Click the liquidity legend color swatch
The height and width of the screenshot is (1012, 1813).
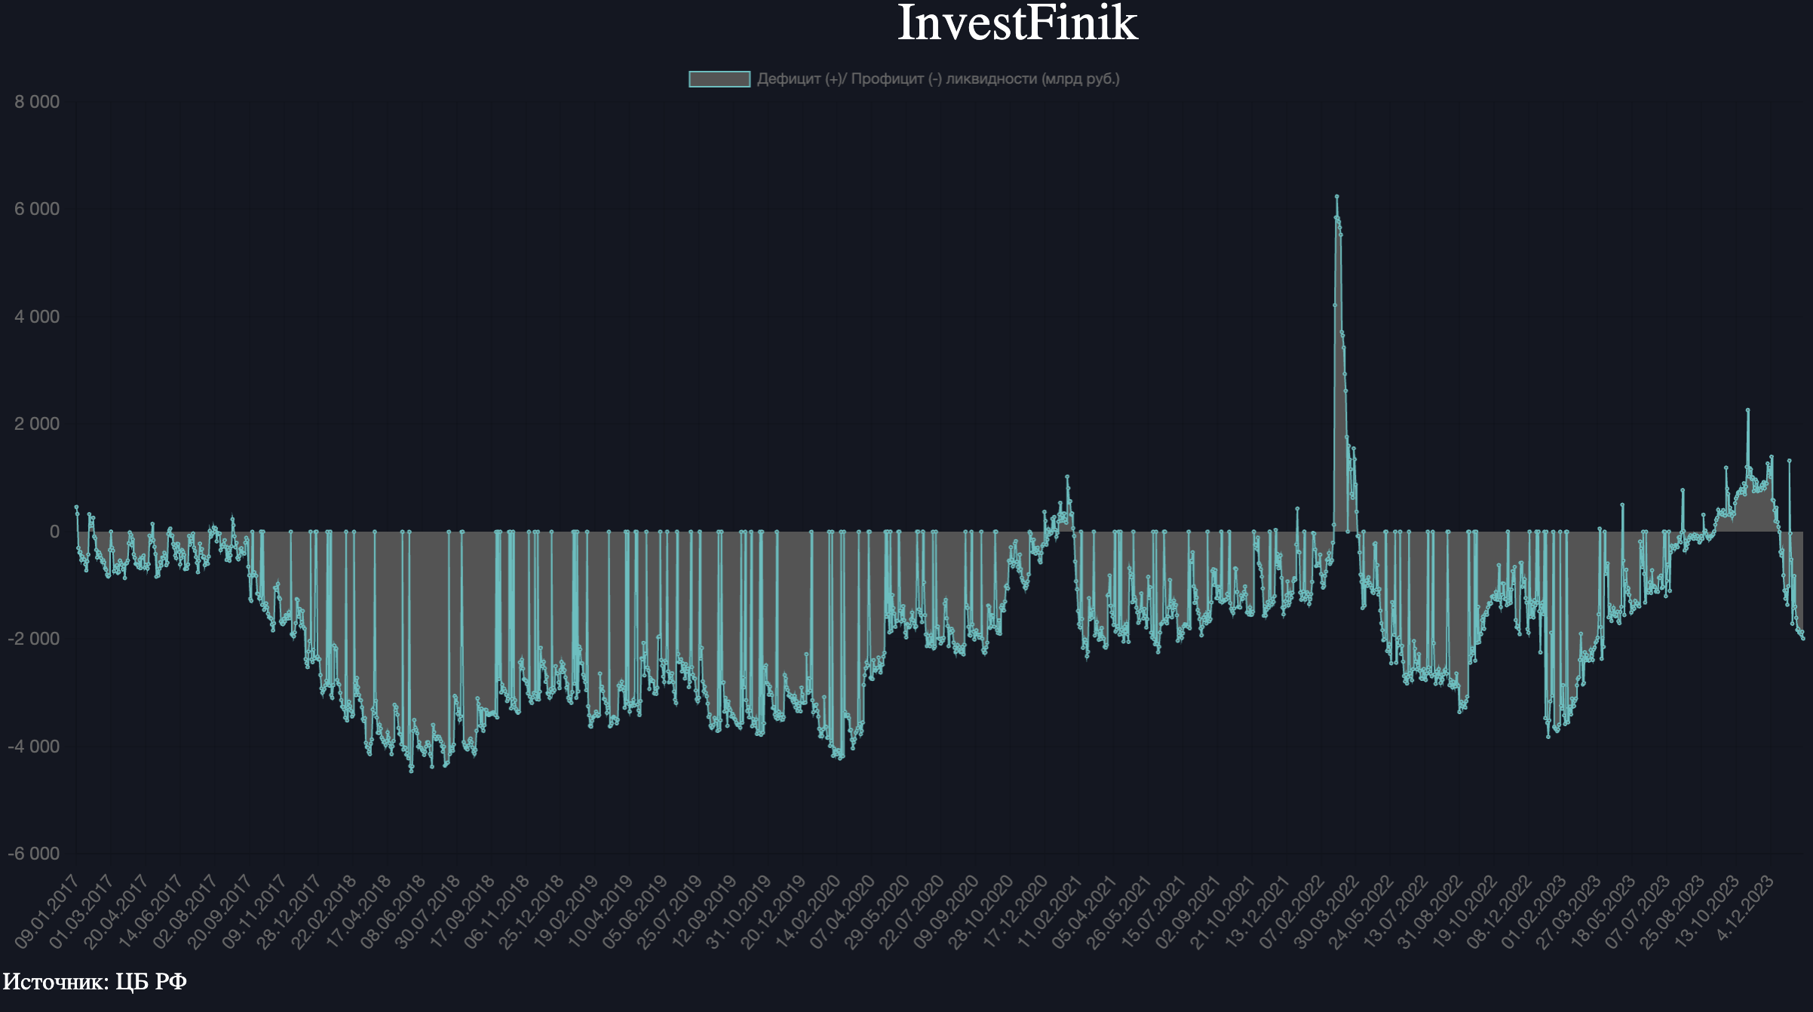[x=719, y=79]
